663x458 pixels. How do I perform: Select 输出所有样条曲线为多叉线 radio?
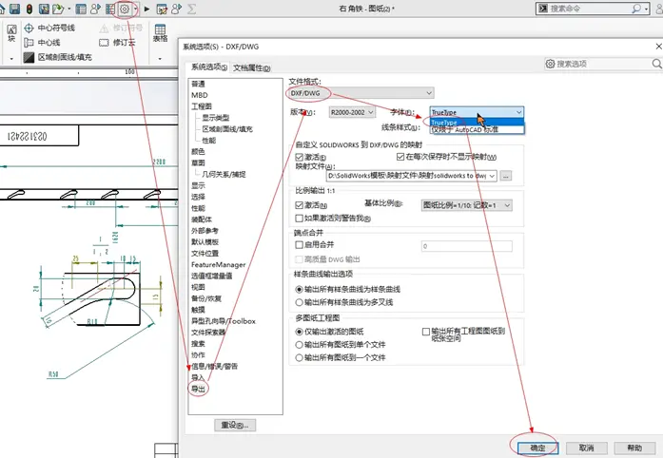pyautogui.click(x=300, y=302)
